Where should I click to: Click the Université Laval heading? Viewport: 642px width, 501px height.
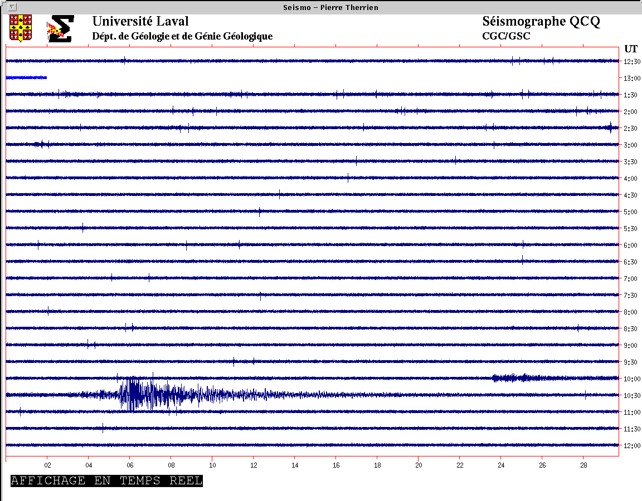(140, 22)
